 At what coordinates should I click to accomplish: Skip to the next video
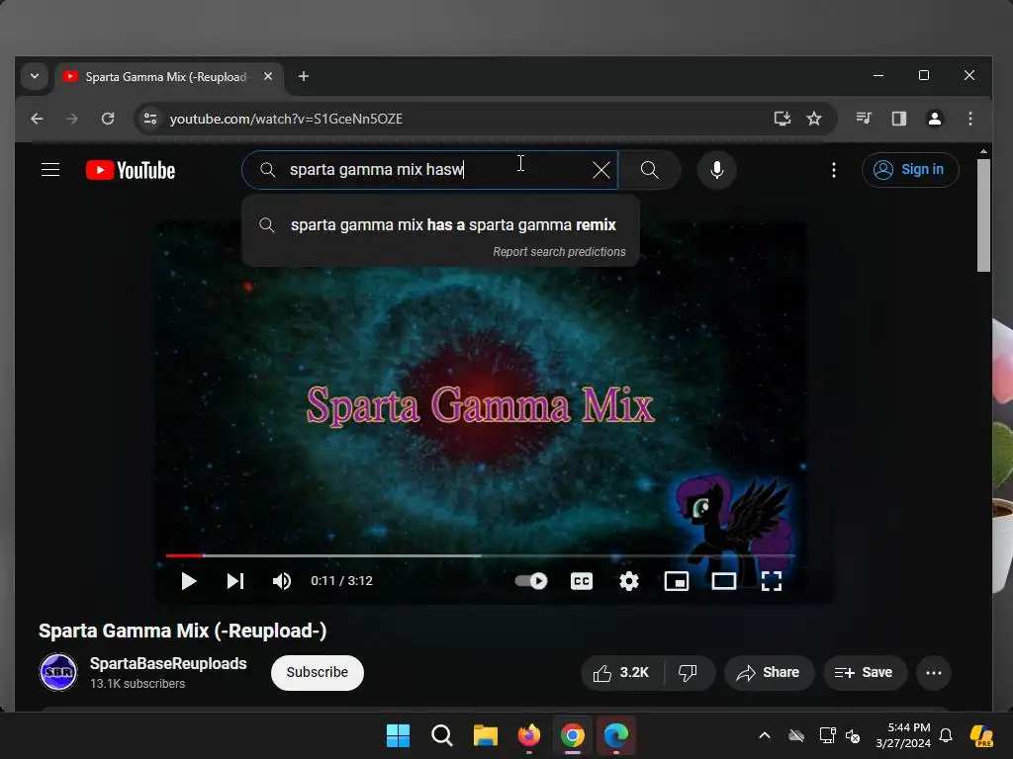(235, 581)
